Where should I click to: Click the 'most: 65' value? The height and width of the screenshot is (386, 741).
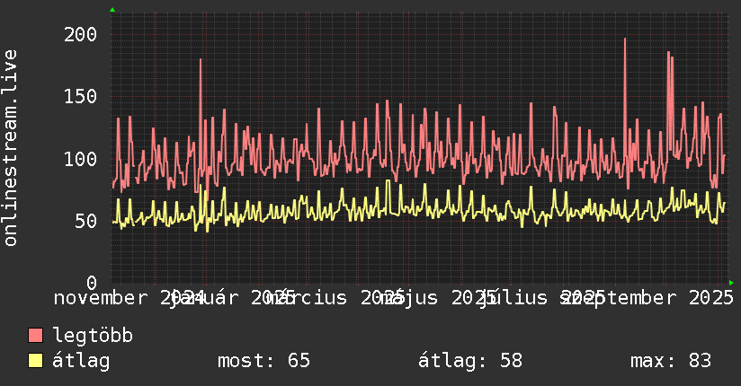point(263,361)
